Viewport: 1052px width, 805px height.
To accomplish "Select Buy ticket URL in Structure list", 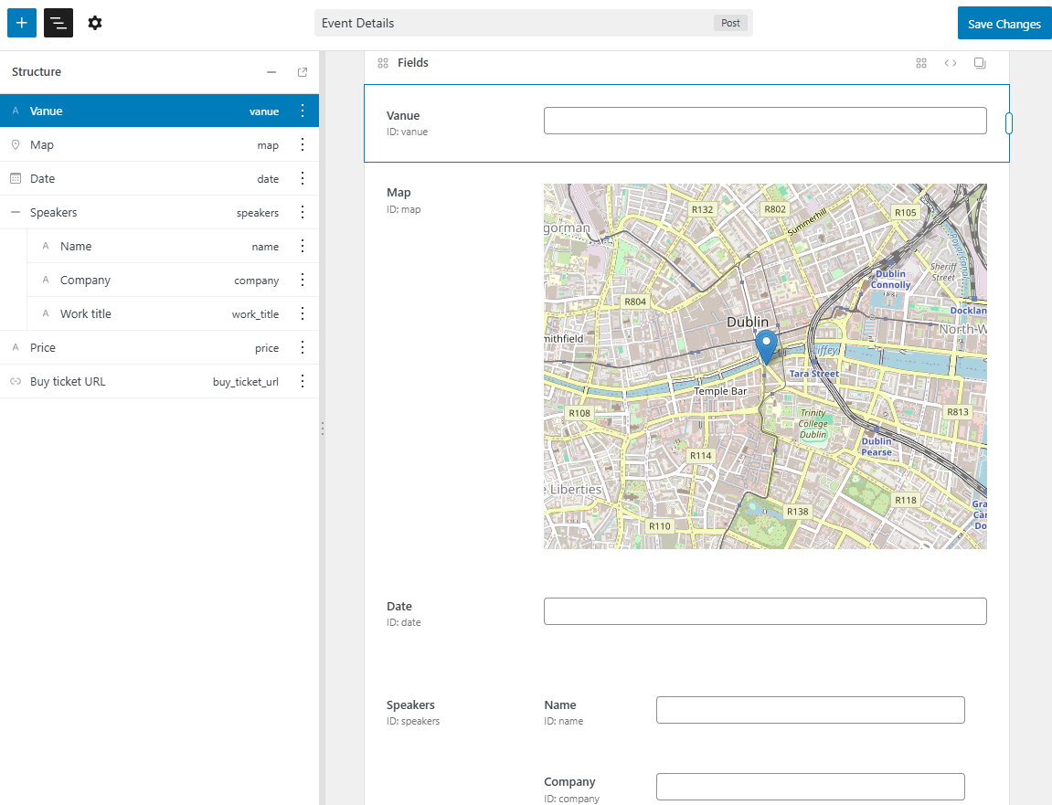I will tap(68, 381).
